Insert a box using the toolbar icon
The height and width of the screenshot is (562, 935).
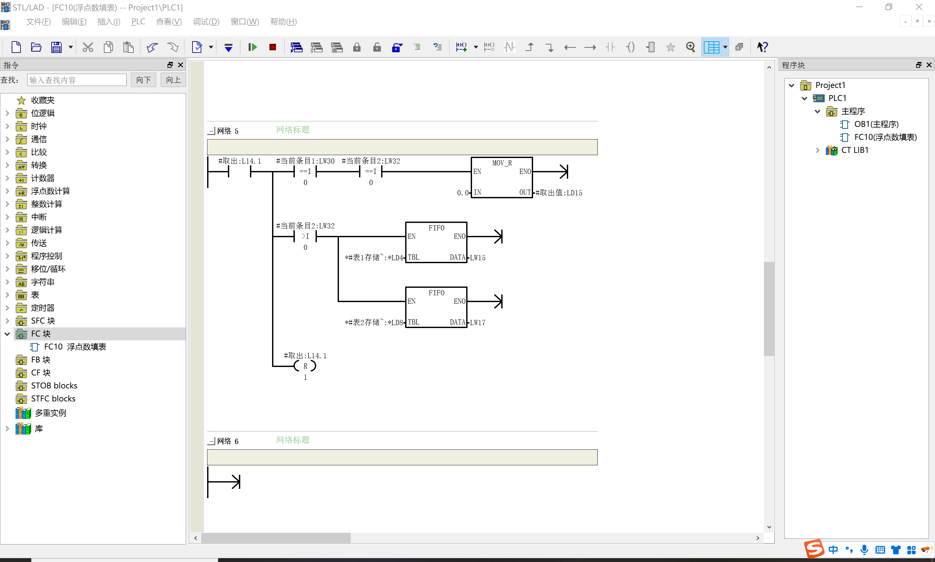(651, 47)
